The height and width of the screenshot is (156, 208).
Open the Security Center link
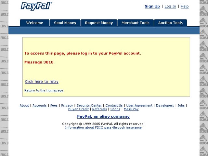89,105
